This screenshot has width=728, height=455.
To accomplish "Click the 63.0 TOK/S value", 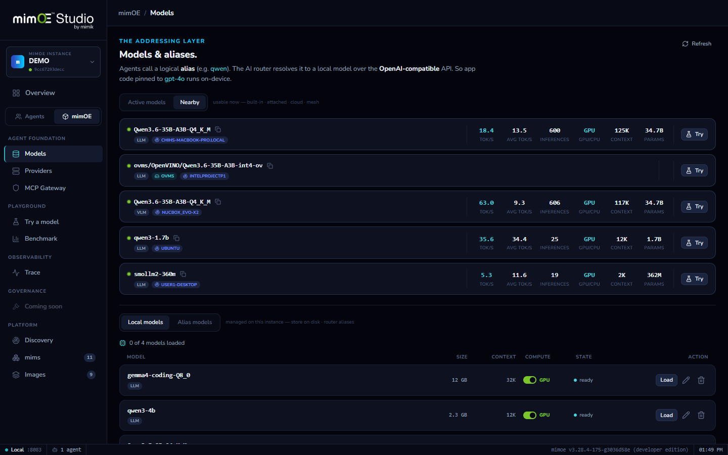I will [486, 203].
